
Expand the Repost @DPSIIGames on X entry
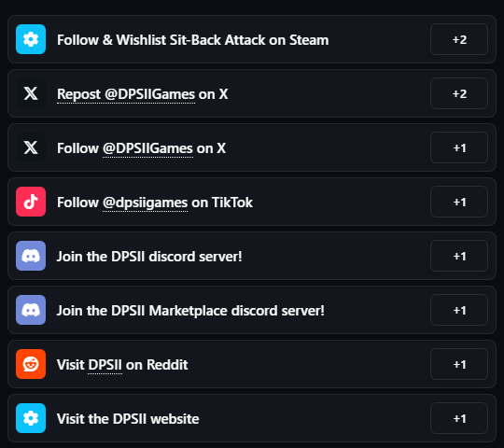(x=252, y=93)
